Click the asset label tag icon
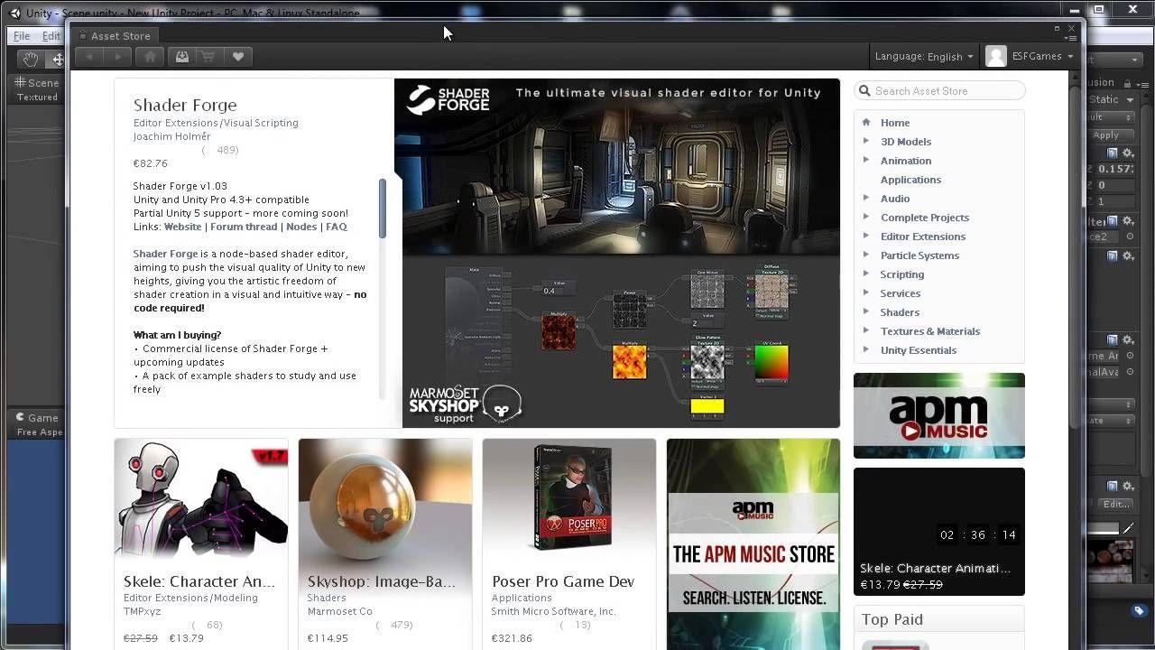The height and width of the screenshot is (650, 1155). (1140, 611)
